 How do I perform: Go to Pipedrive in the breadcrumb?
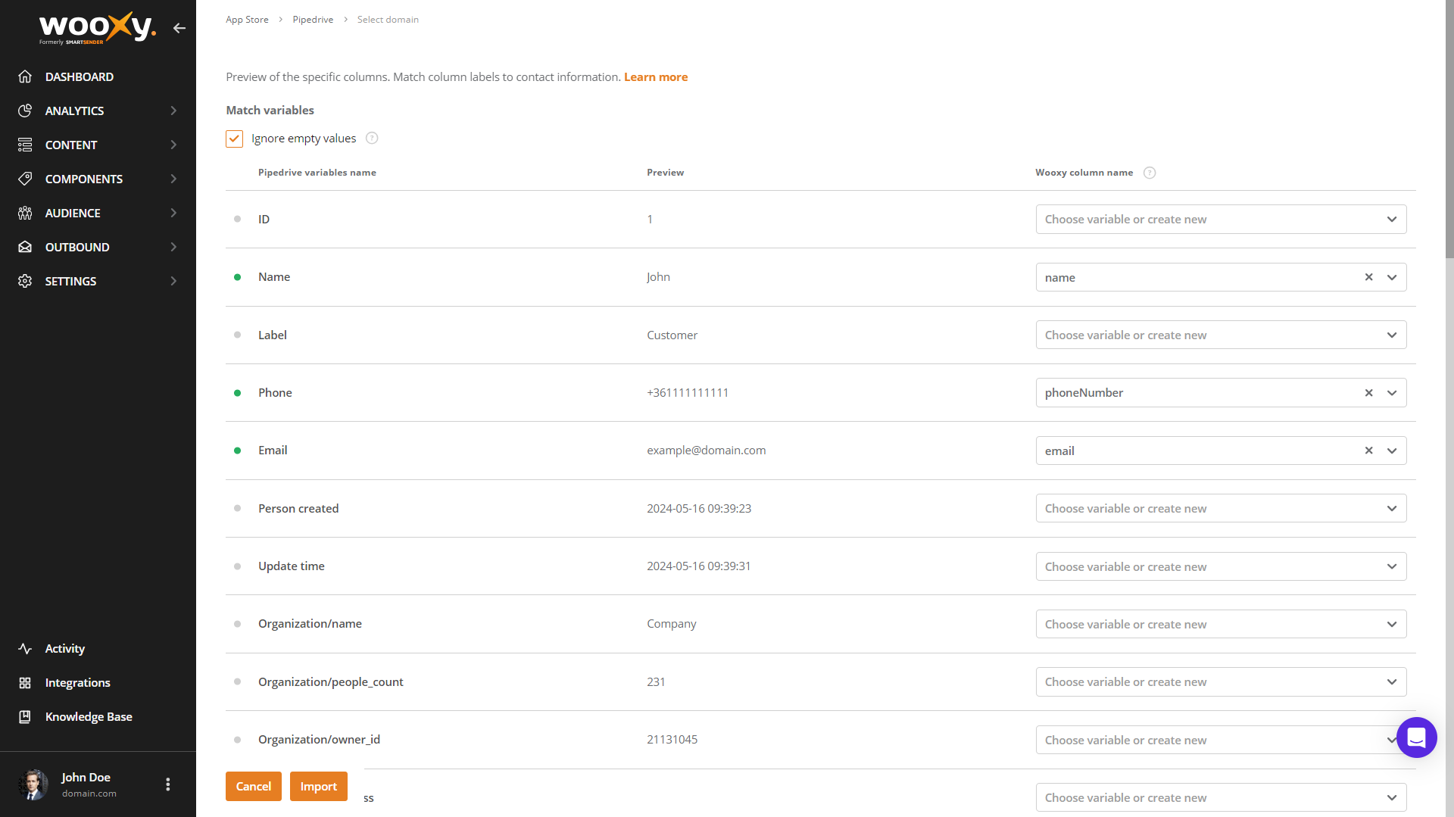313,20
